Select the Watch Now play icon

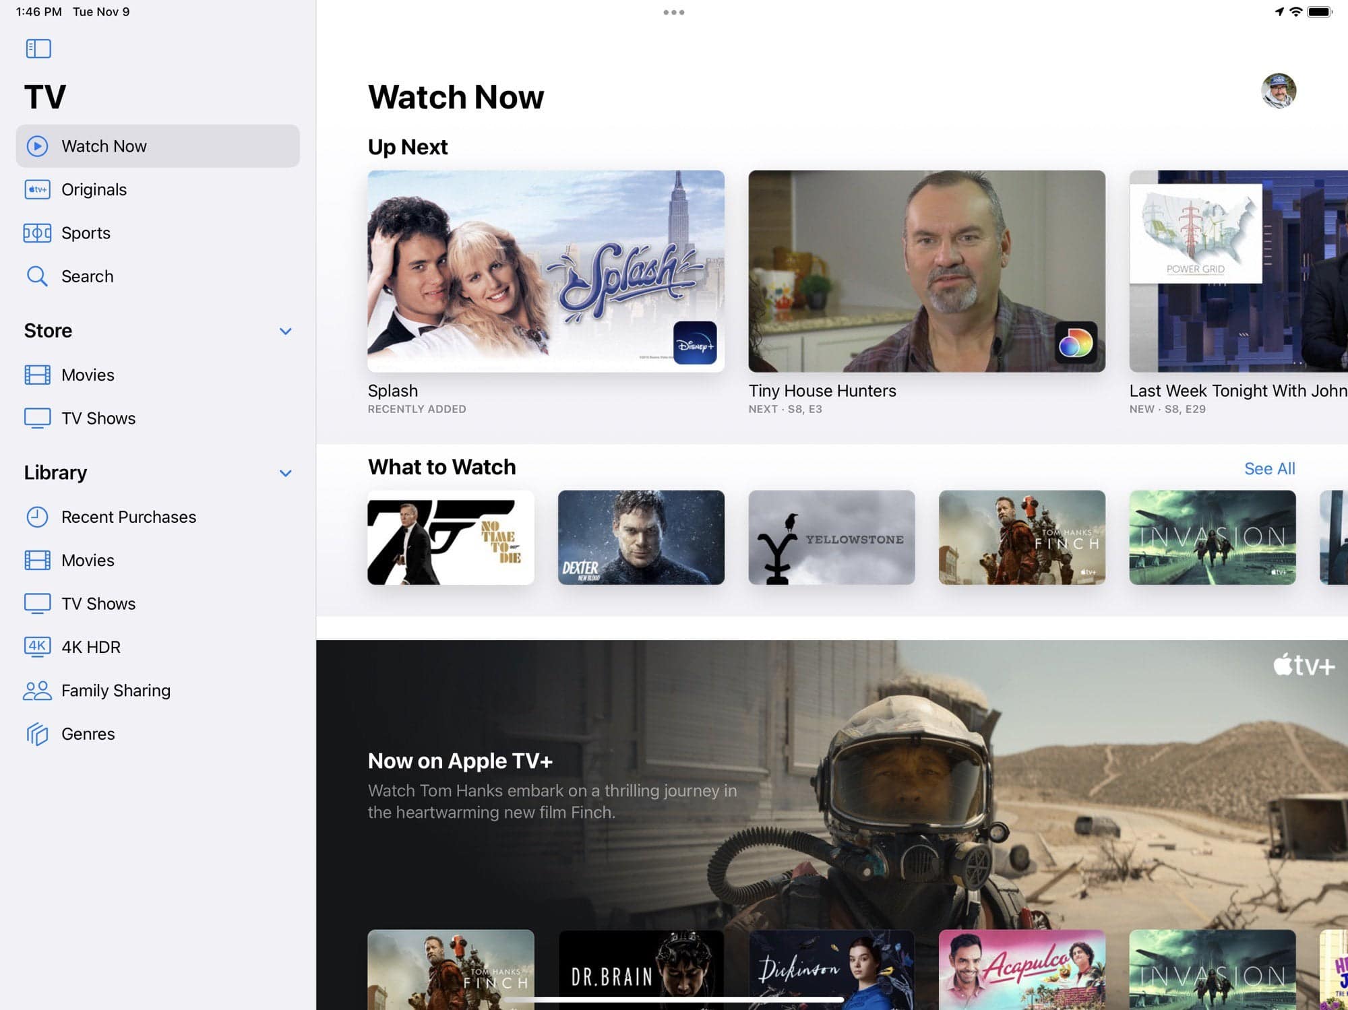coord(38,146)
